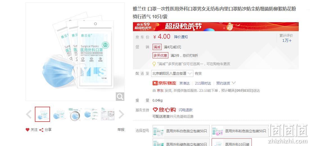The image size is (310, 146).
Task: Click the 关注 follow text
Action: click(x=34, y=130)
